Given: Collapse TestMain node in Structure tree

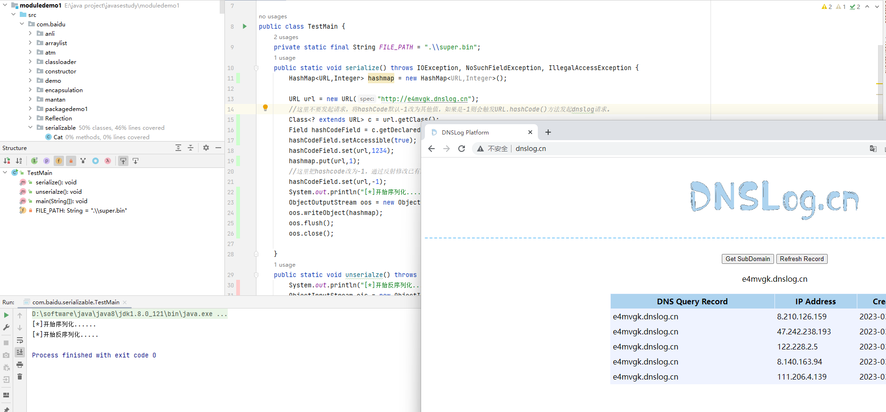Looking at the screenshot, I should [x=5, y=173].
